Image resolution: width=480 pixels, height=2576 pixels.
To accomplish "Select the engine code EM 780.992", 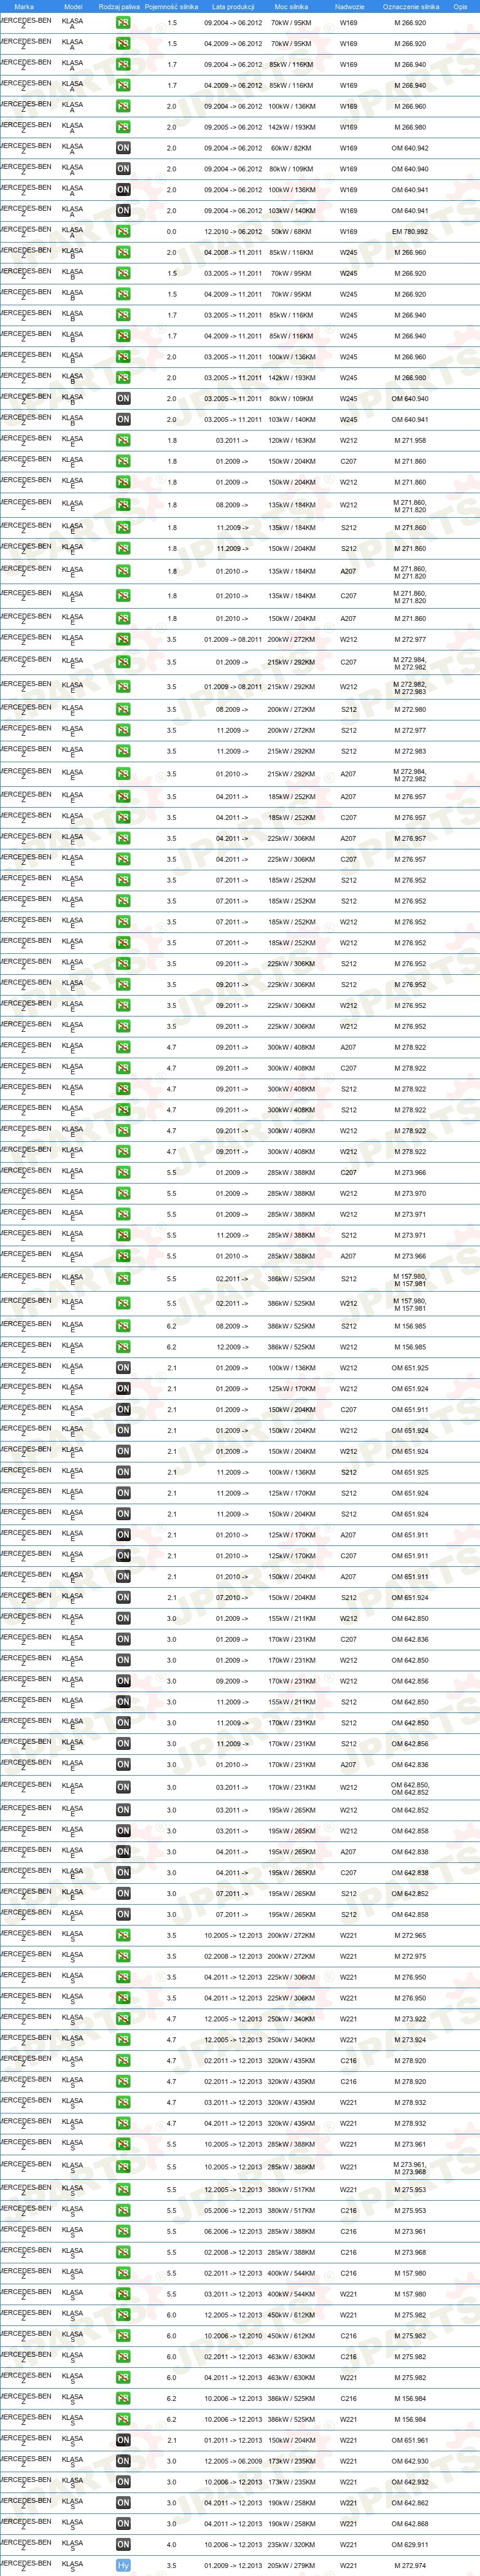I will pyautogui.click(x=410, y=231).
